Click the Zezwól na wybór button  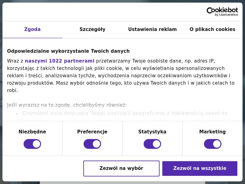121,168
